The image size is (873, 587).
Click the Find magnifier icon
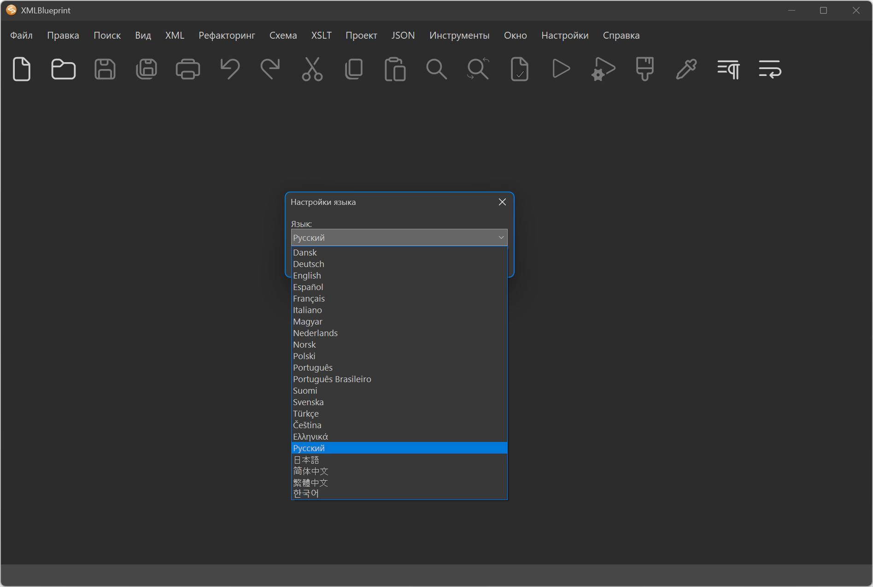tap(437, 70)
